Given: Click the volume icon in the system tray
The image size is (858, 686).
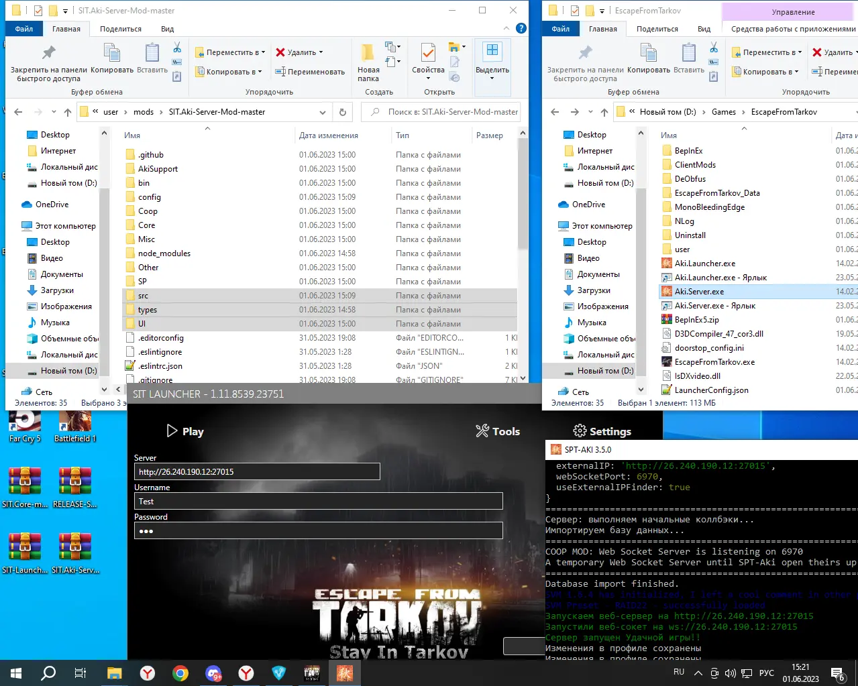Looking at the screenshot, I should 731,673.
